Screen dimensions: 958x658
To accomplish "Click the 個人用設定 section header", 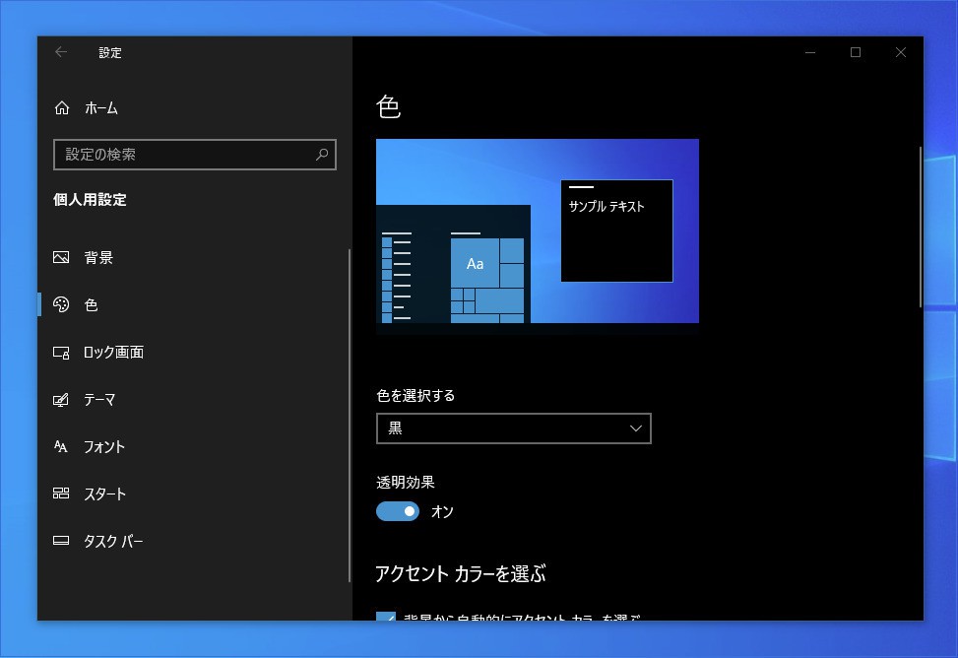I will 90,200.
